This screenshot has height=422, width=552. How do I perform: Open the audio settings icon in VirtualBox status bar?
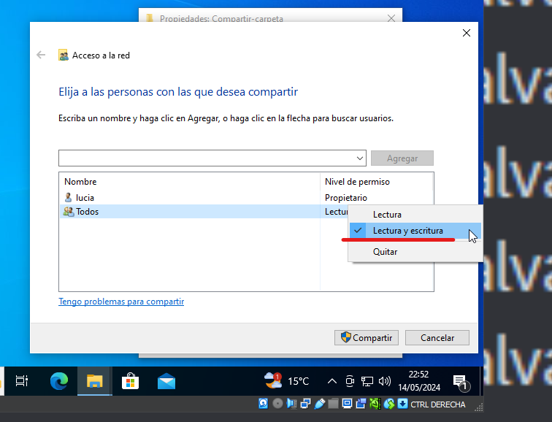click(x=291, y=403)
